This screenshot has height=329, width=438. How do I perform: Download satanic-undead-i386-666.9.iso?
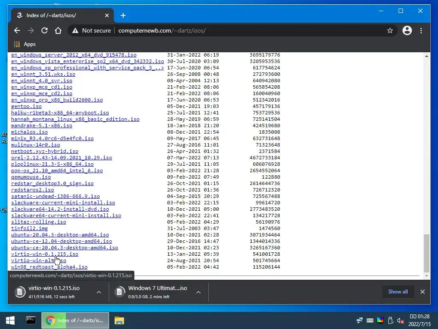click(x=55, y=196)
